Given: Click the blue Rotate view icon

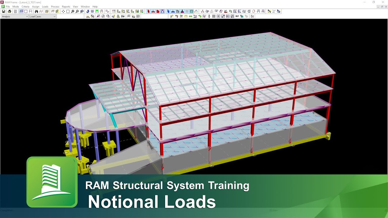Looking at the screenshot, I should (x=88, y=11).
